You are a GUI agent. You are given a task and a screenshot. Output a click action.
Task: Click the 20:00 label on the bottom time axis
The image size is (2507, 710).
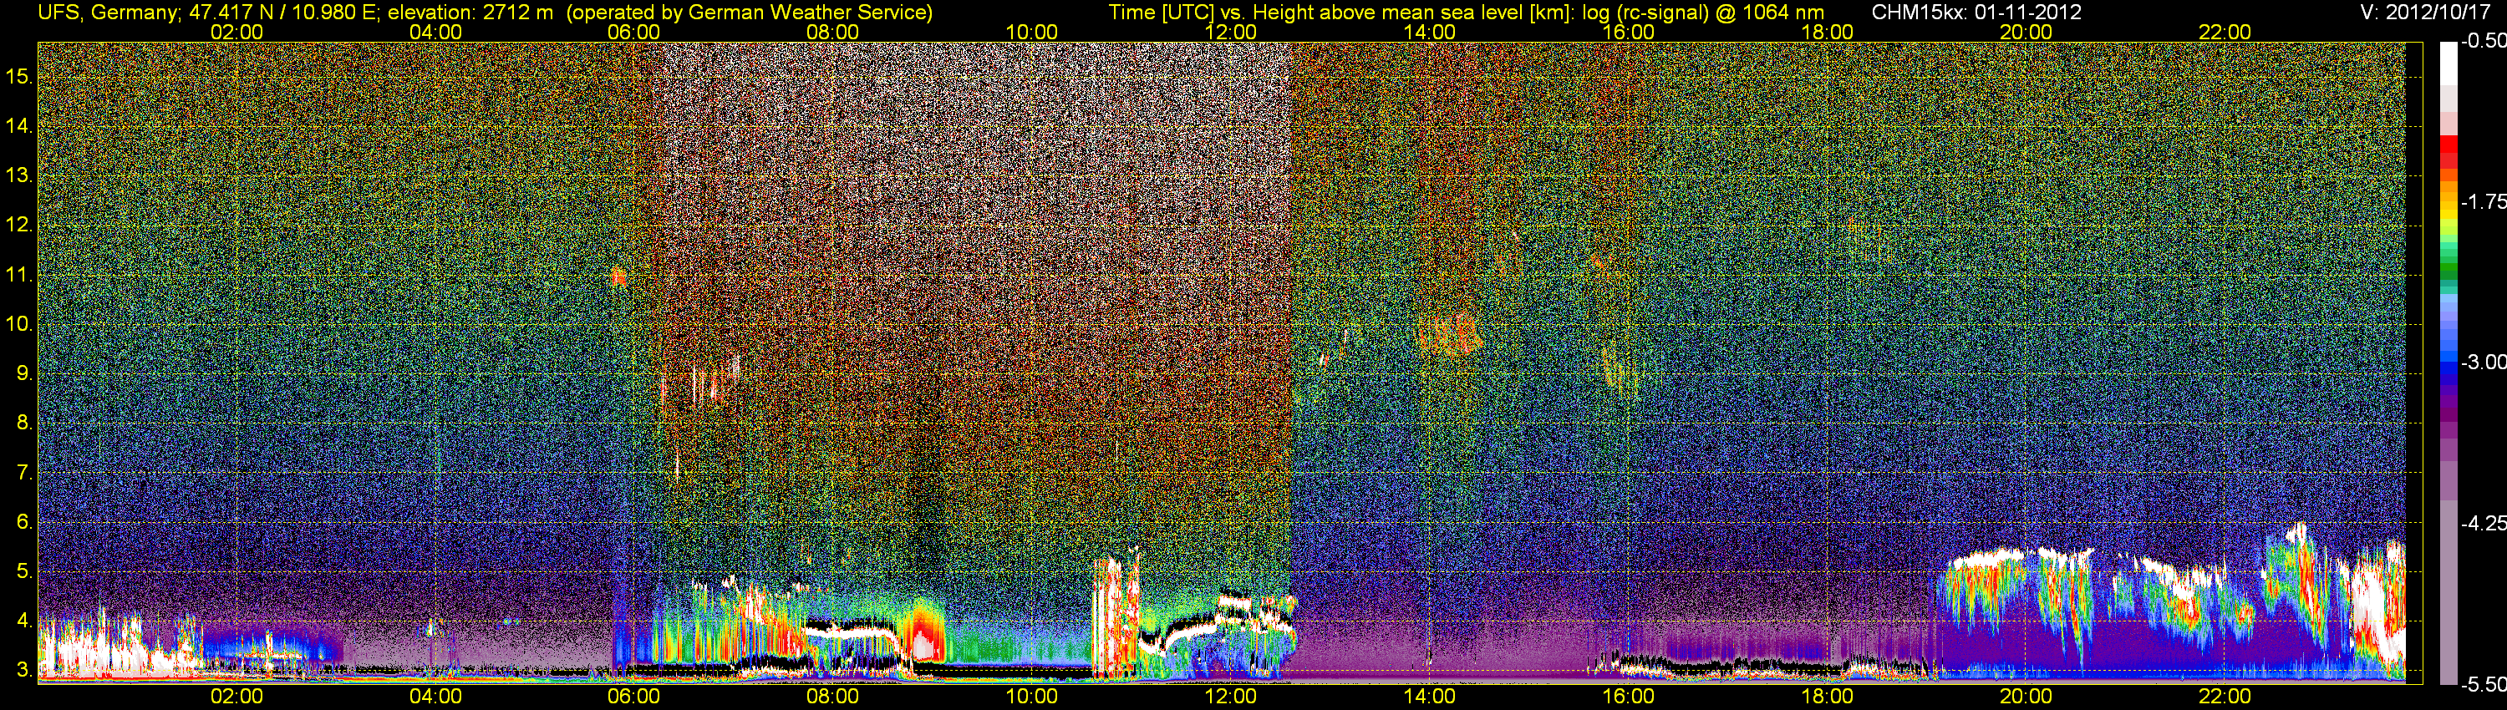pos(2026,697)
